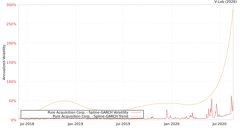Click the 0% y-axis label
Viewport: 240px width, 128px height.
[x=13, y=120]
